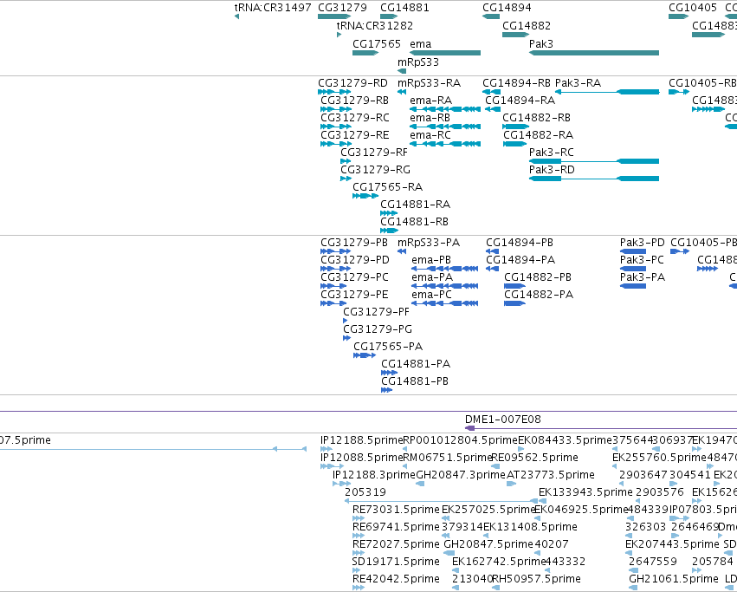Select transcript CG31279-RE
The image size is (737, 592).
click(x=354, y=135)
